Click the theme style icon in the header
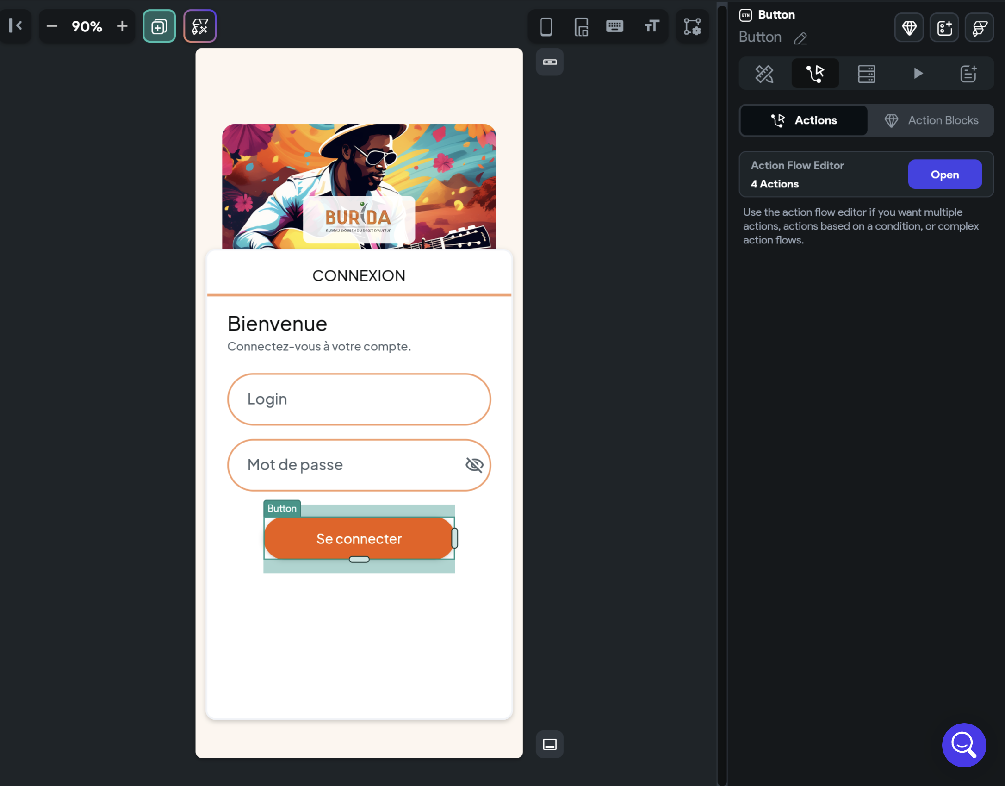This screenshot has height=786, width=1005. tap(980, 28)
